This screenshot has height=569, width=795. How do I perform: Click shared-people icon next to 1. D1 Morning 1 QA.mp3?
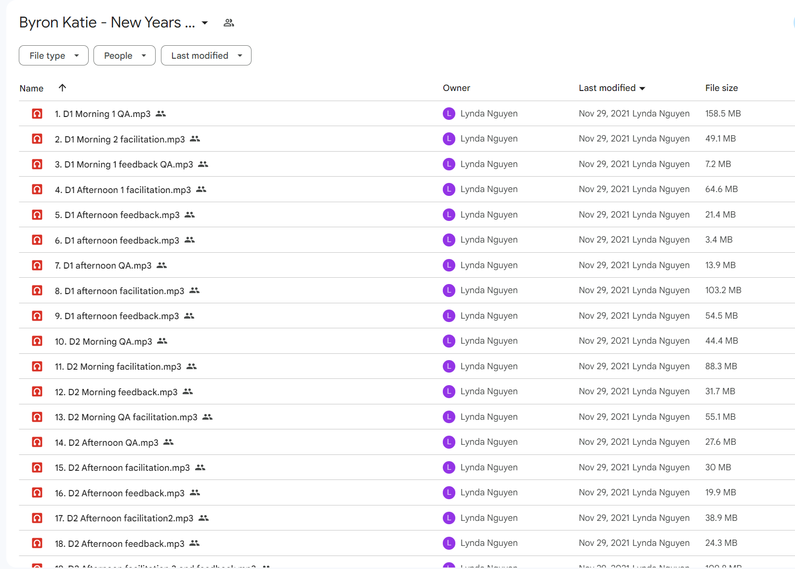pyautogui.click(x=161, y=114)
